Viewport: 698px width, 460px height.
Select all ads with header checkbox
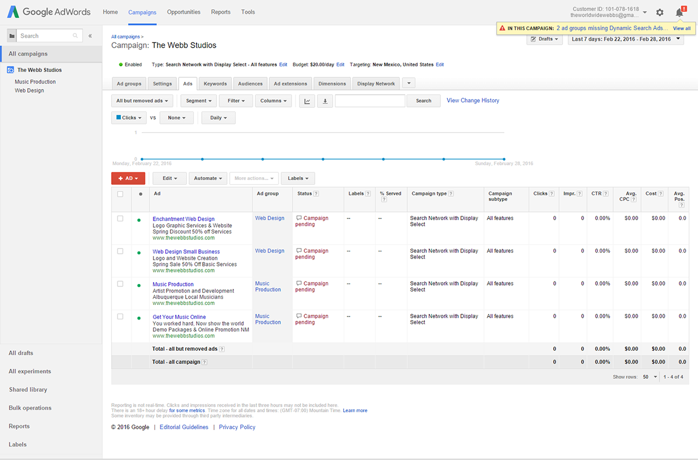[x=120, y=194]
